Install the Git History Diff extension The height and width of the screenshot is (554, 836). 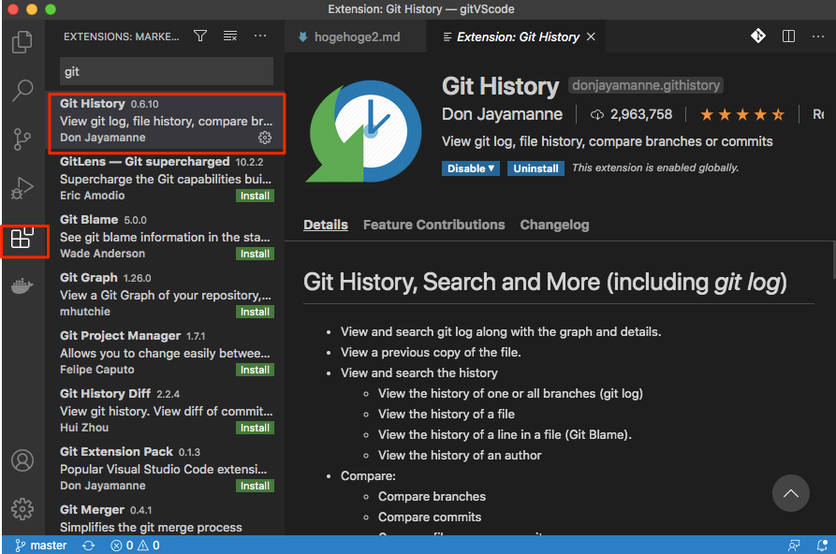tap(255, 429)
